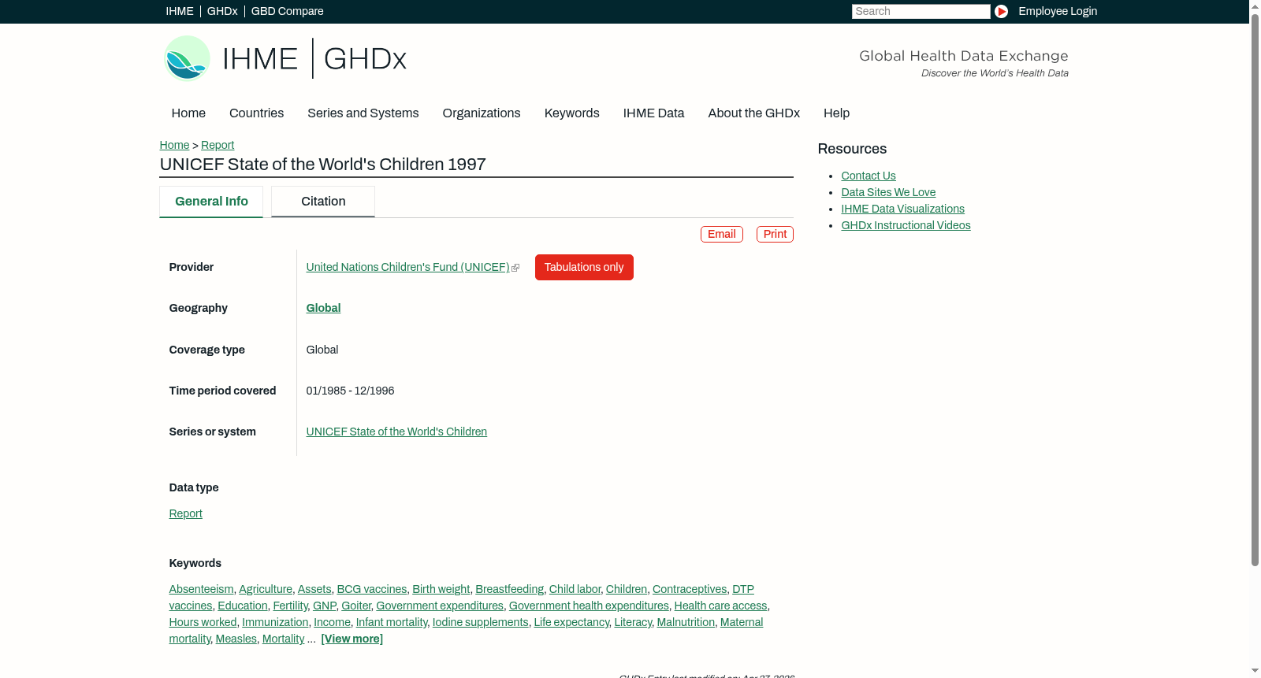Click the external link icon beside UNICEF provider

[515, 268]
